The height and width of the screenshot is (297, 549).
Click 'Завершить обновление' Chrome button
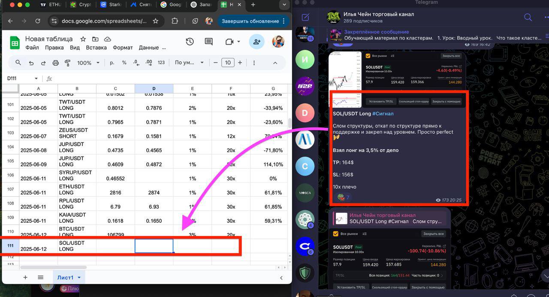point(253,21)
